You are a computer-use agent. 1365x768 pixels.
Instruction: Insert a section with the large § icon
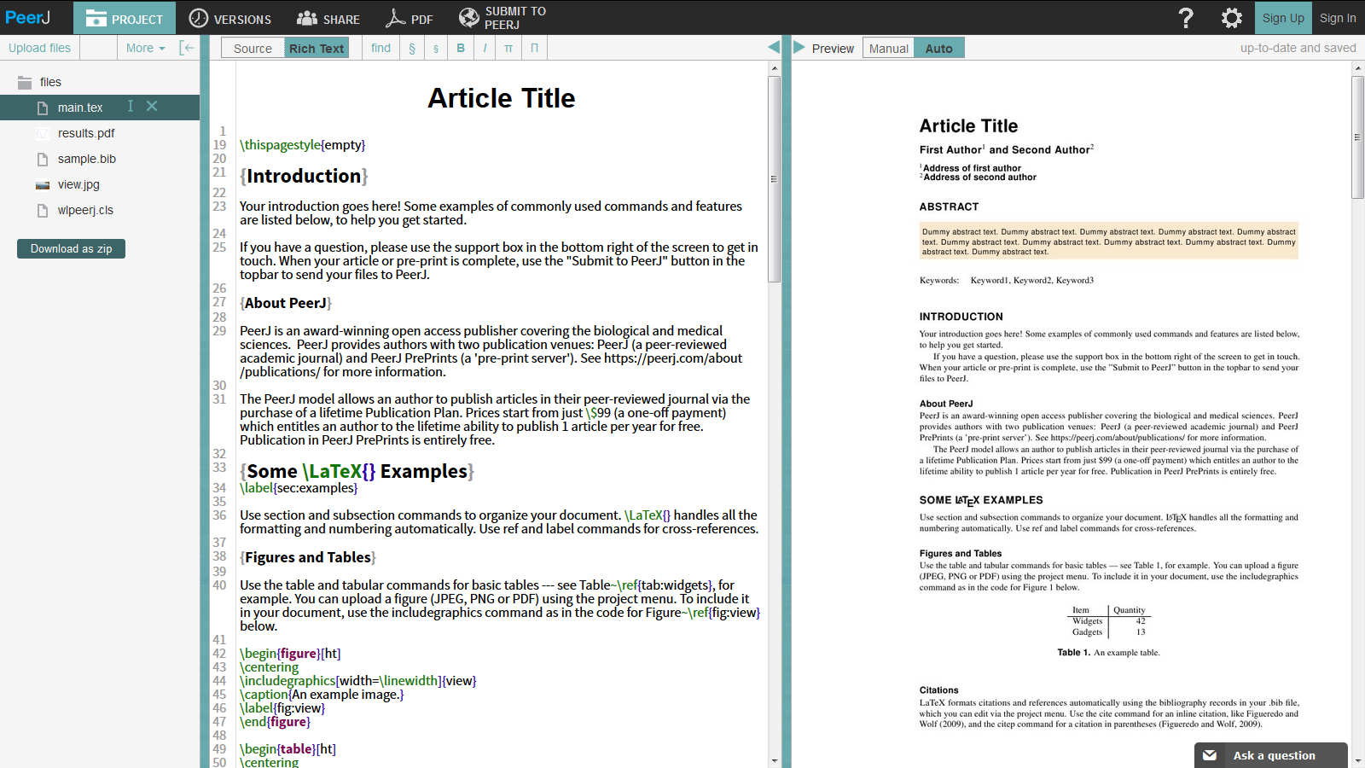pos(412,48)
